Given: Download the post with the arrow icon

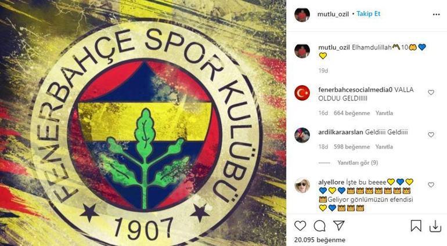Looking at the screenshot, I should tap(435, 226).
